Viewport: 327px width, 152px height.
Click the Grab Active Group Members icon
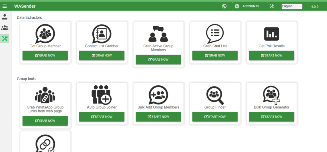[158, 34]
